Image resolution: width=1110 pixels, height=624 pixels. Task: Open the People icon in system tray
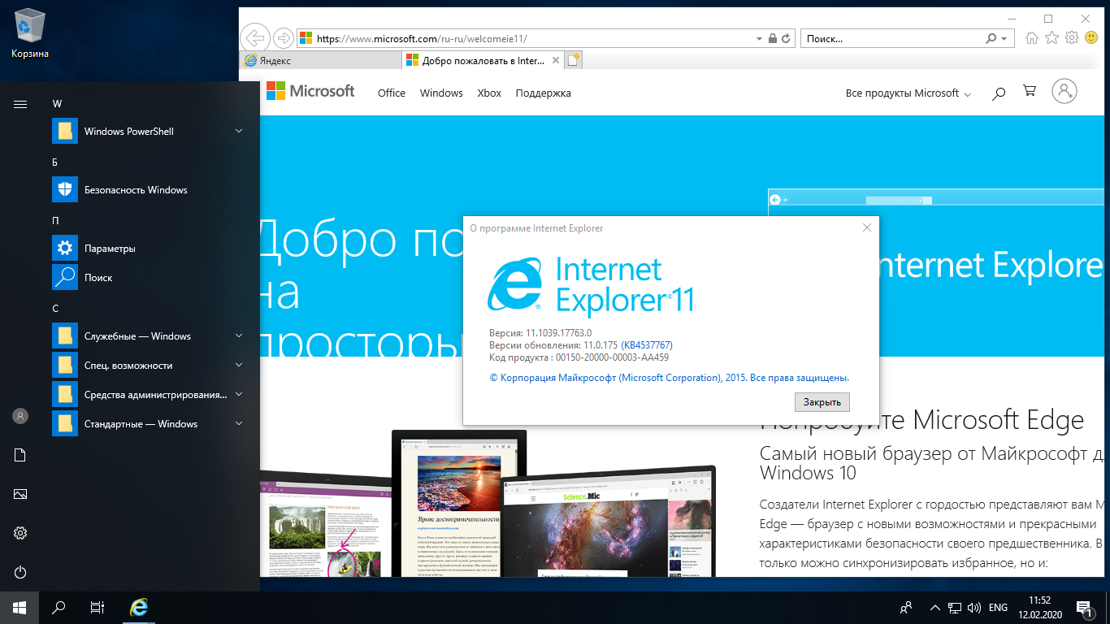point(906,607)
